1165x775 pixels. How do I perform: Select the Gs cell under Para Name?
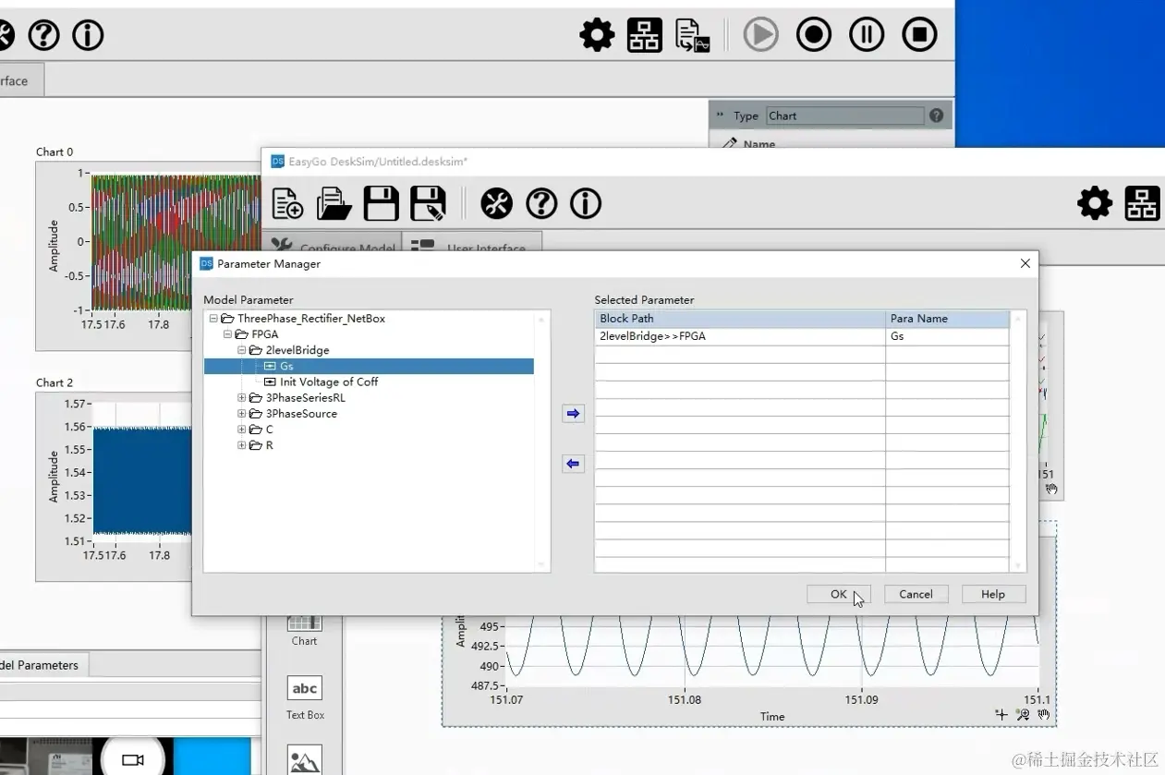pyautogui.click(x=947, y=336)
